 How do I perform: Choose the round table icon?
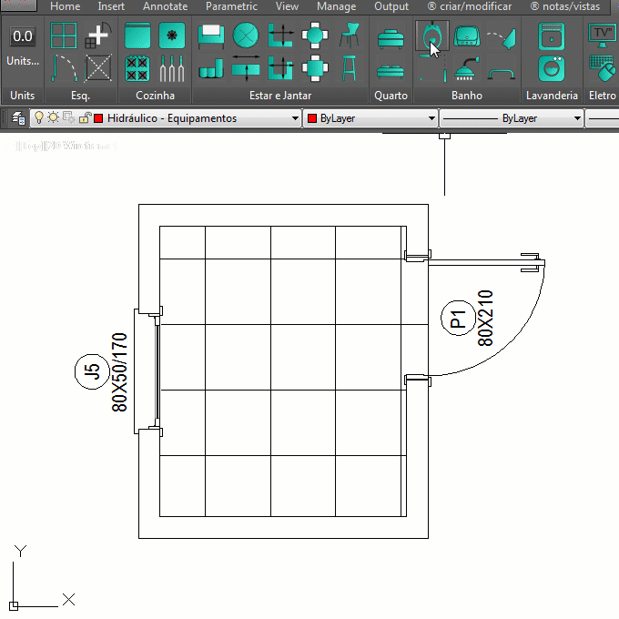point(245,36)
